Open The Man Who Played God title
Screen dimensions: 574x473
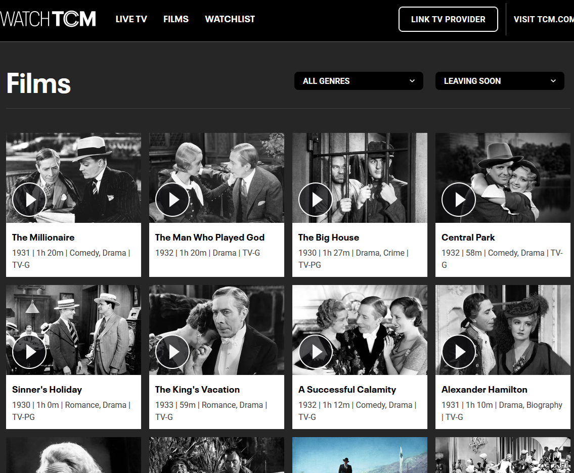pyautogui.click(x=210, y=238)
